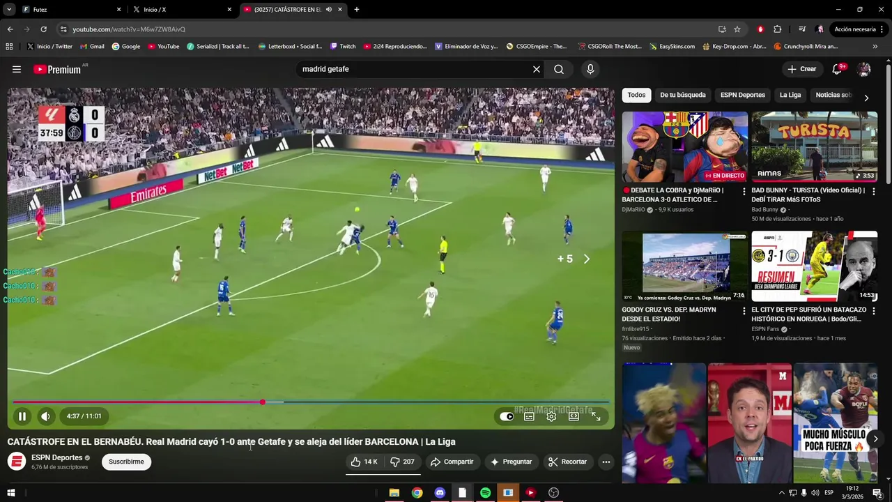
Task: Open the YouTube guide hamburger menu
Action: tap(17, 69)
